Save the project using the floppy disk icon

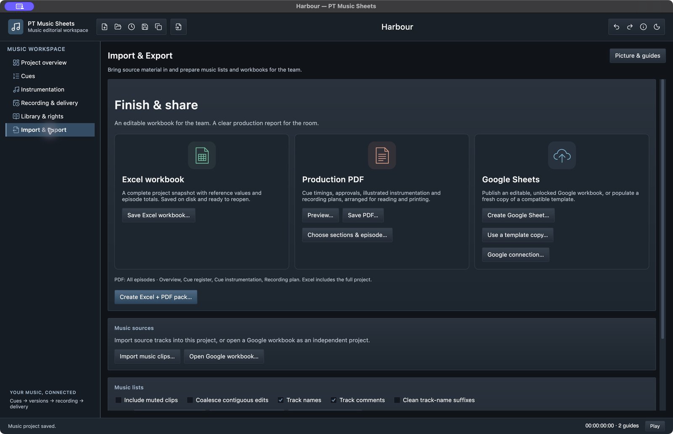[x=145, y=27]
